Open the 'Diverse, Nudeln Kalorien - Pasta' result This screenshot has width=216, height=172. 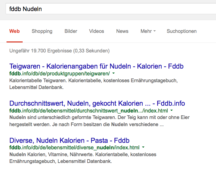(69, 140)
